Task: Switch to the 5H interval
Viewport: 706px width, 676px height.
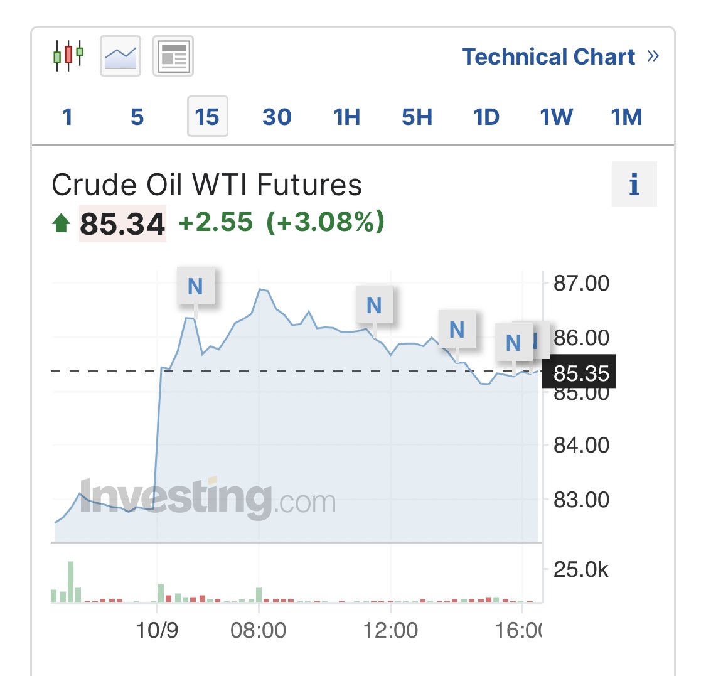Action: [417, 117]
